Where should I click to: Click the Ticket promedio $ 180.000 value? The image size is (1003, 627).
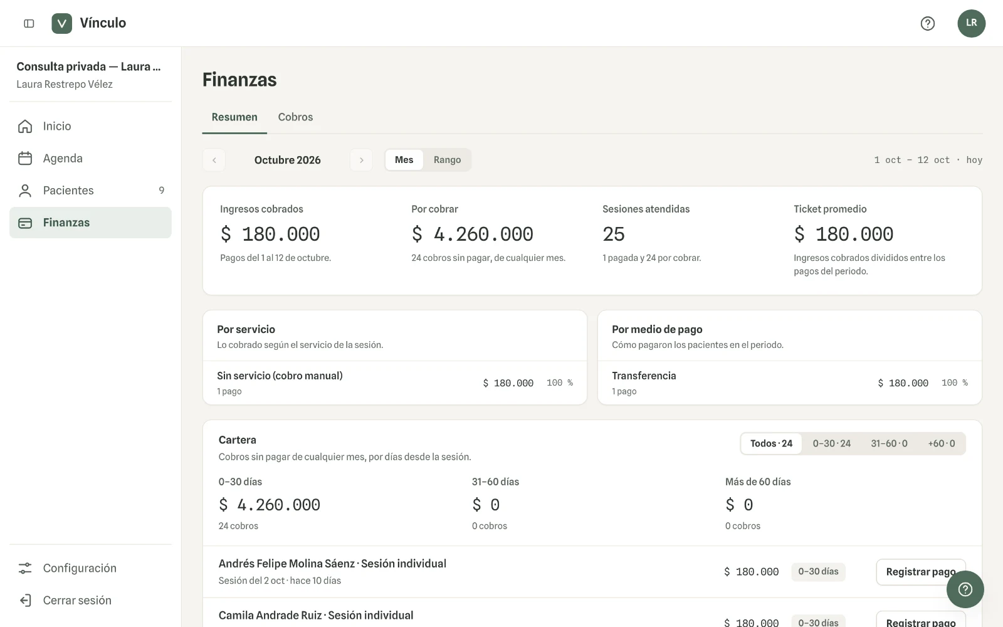pos(844,234)
